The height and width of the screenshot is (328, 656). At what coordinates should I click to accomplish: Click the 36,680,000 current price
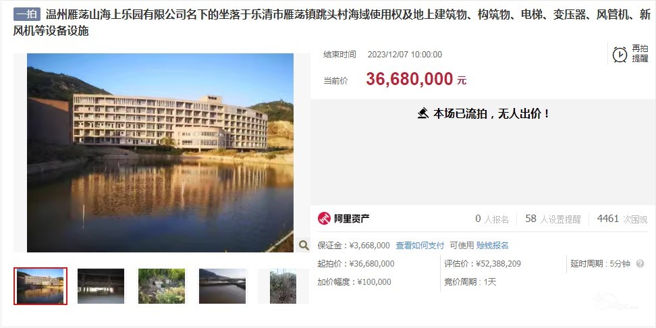point(409,79)
